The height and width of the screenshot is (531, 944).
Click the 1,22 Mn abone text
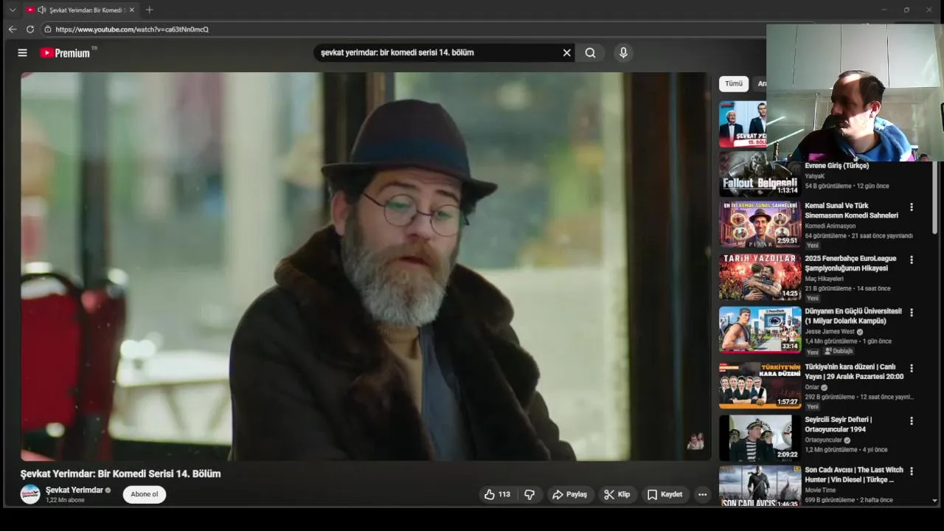[65, 500]
